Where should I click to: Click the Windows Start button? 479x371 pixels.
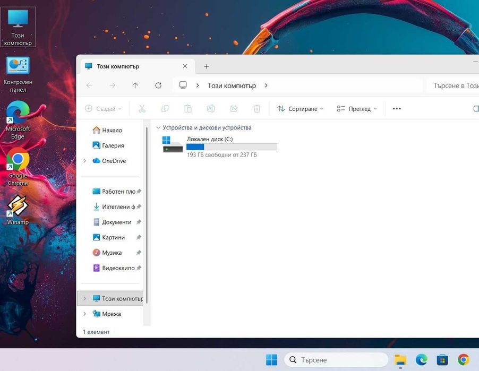pos(271,360)
